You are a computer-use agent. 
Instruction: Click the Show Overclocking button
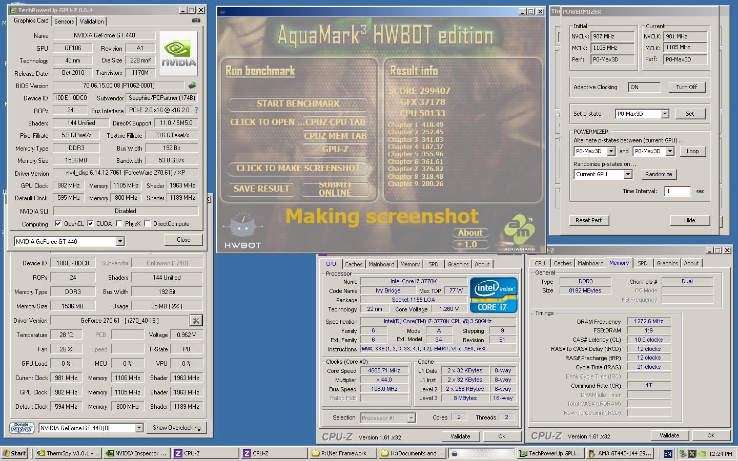[x=176, y=428]
